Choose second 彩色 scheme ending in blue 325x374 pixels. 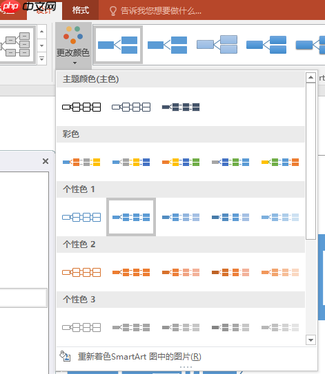(x=131, y=162)
